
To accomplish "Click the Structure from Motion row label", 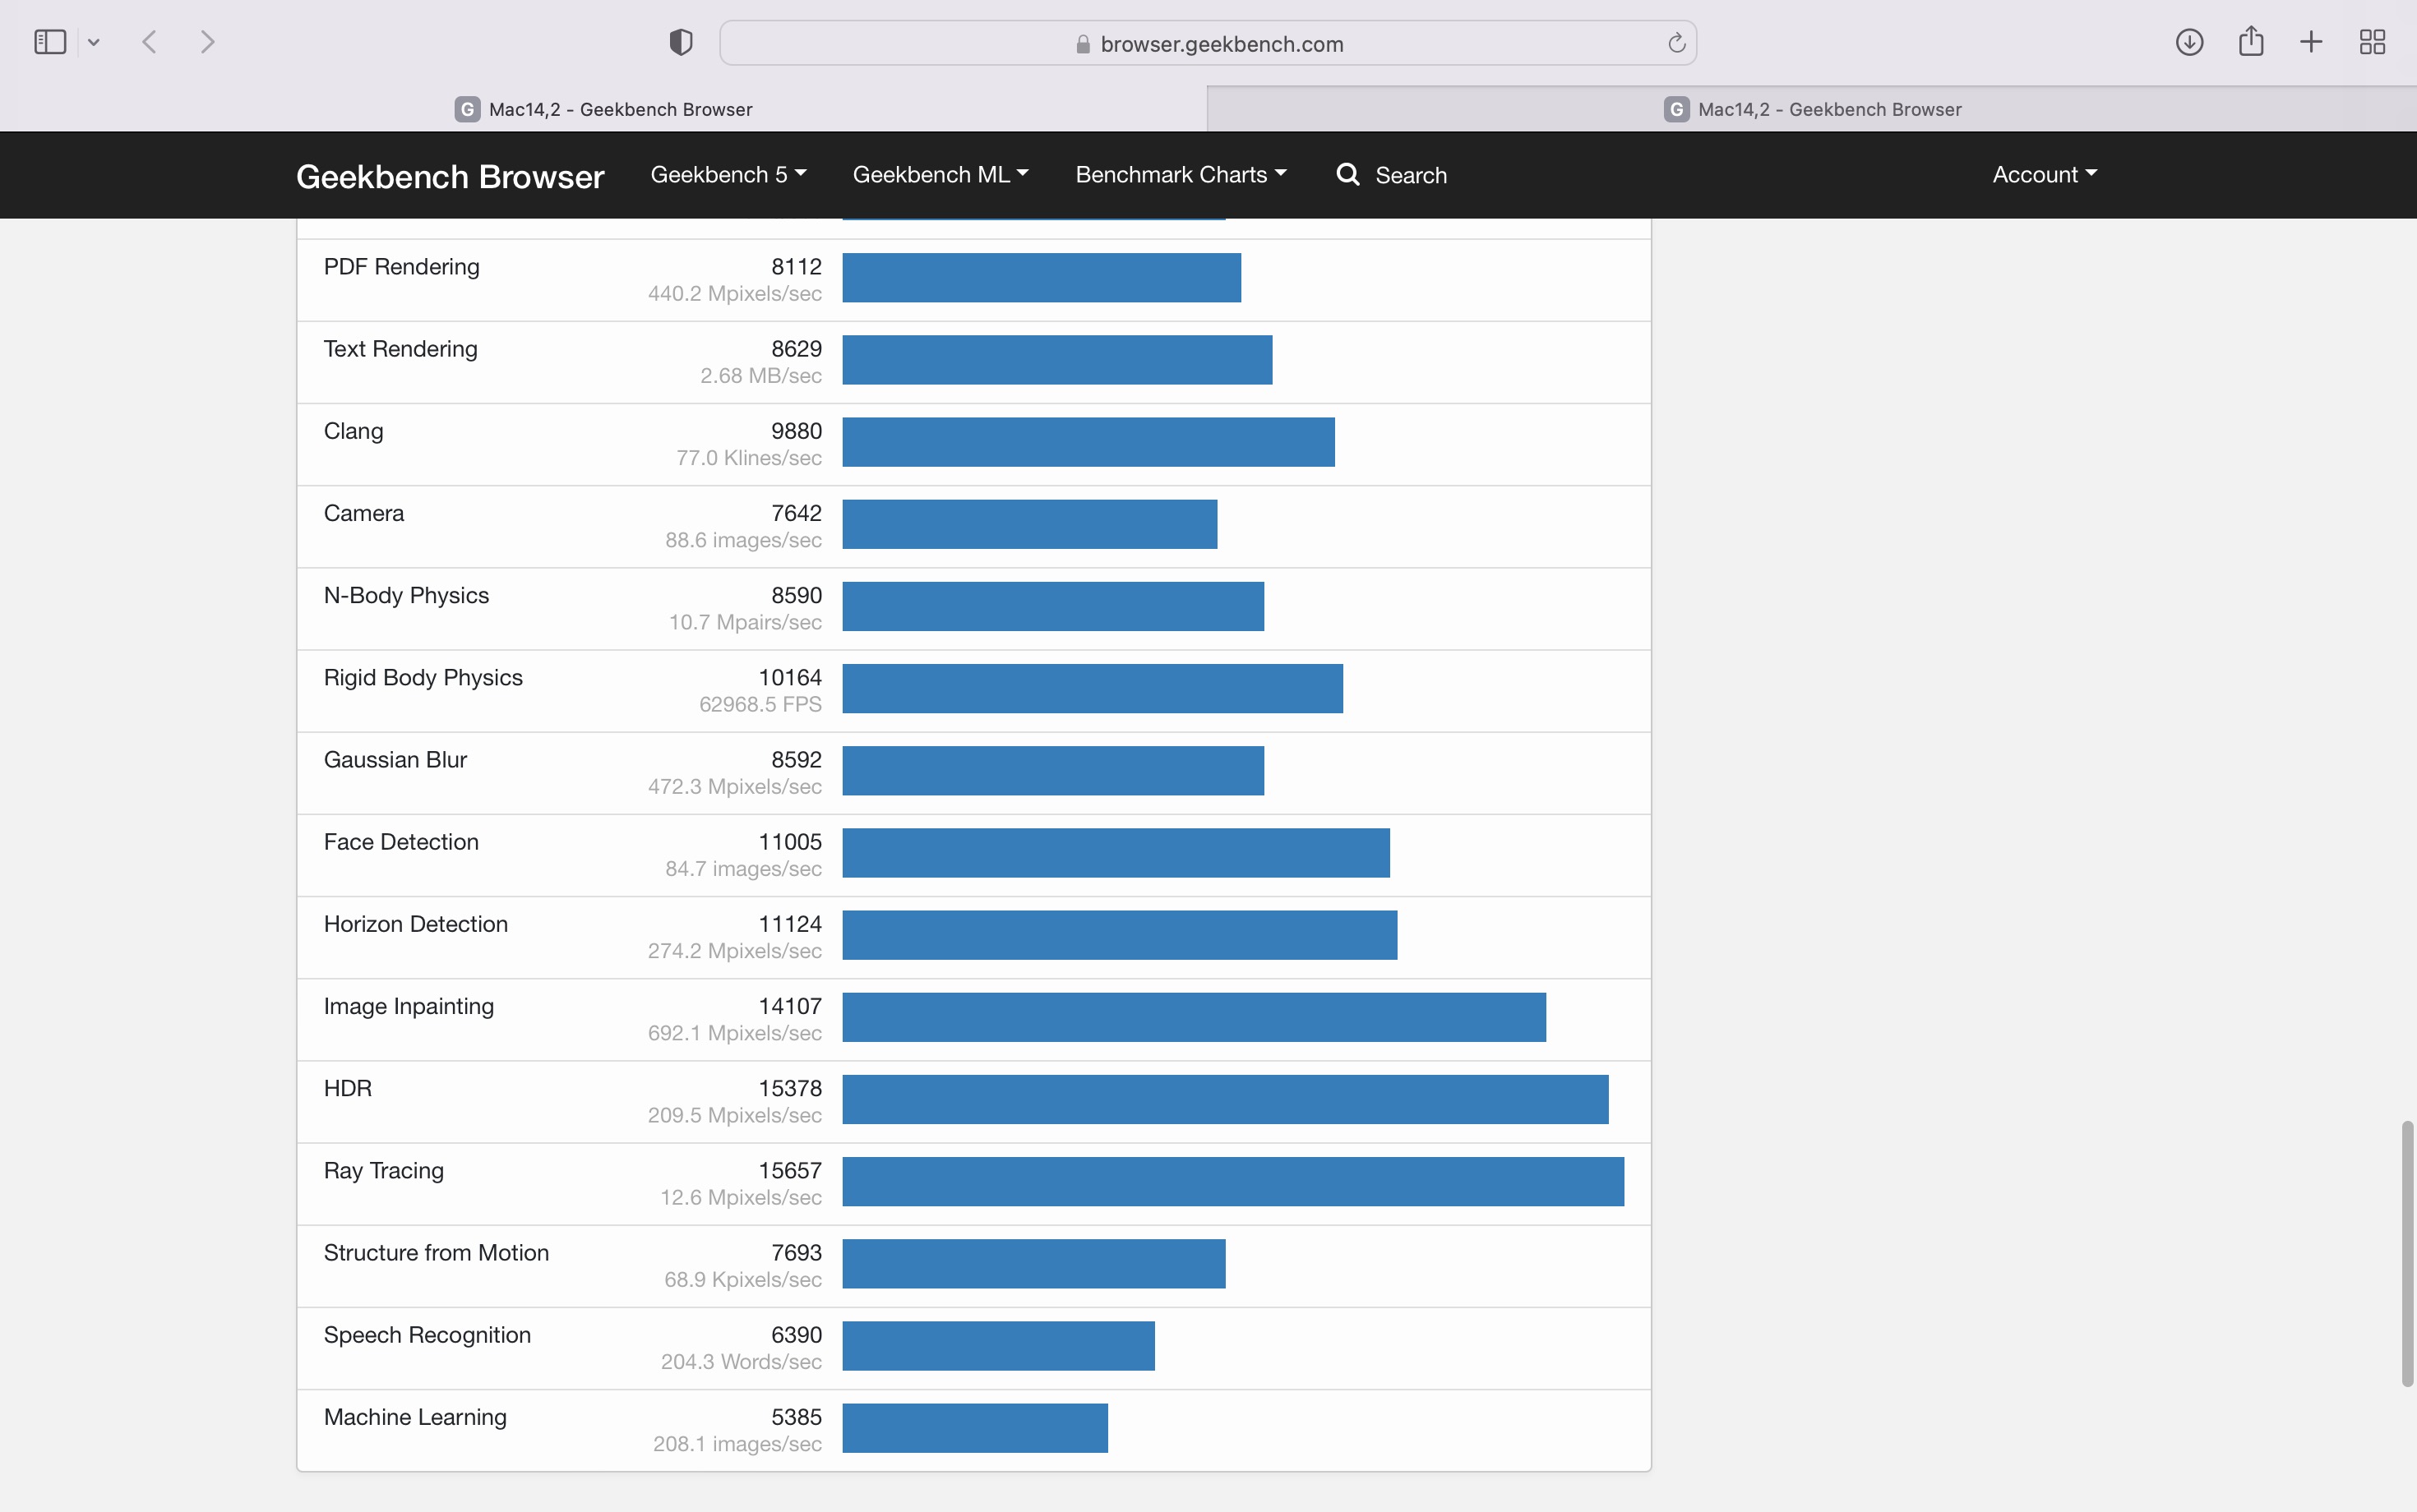I will point(437,1253).
